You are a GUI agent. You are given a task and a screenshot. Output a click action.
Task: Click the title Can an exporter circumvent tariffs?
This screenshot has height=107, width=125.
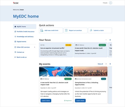point(52,48)
